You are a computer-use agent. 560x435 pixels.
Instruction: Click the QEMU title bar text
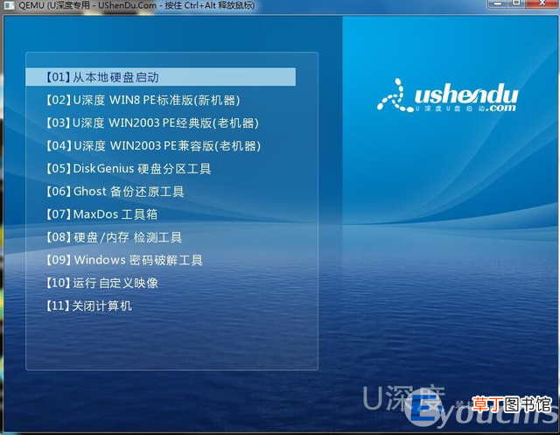(x=136, y=5)
